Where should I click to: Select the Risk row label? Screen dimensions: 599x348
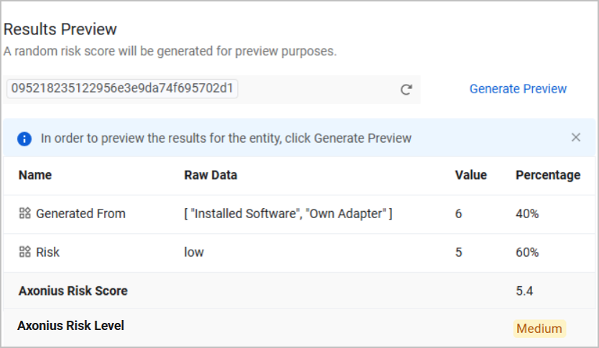(x=47, y=253)
